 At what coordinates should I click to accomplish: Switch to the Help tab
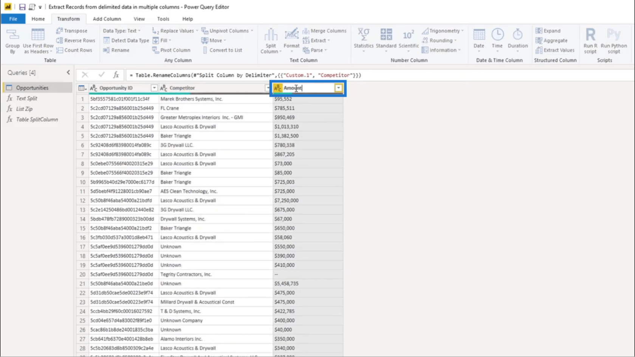(x=187, y=19)
